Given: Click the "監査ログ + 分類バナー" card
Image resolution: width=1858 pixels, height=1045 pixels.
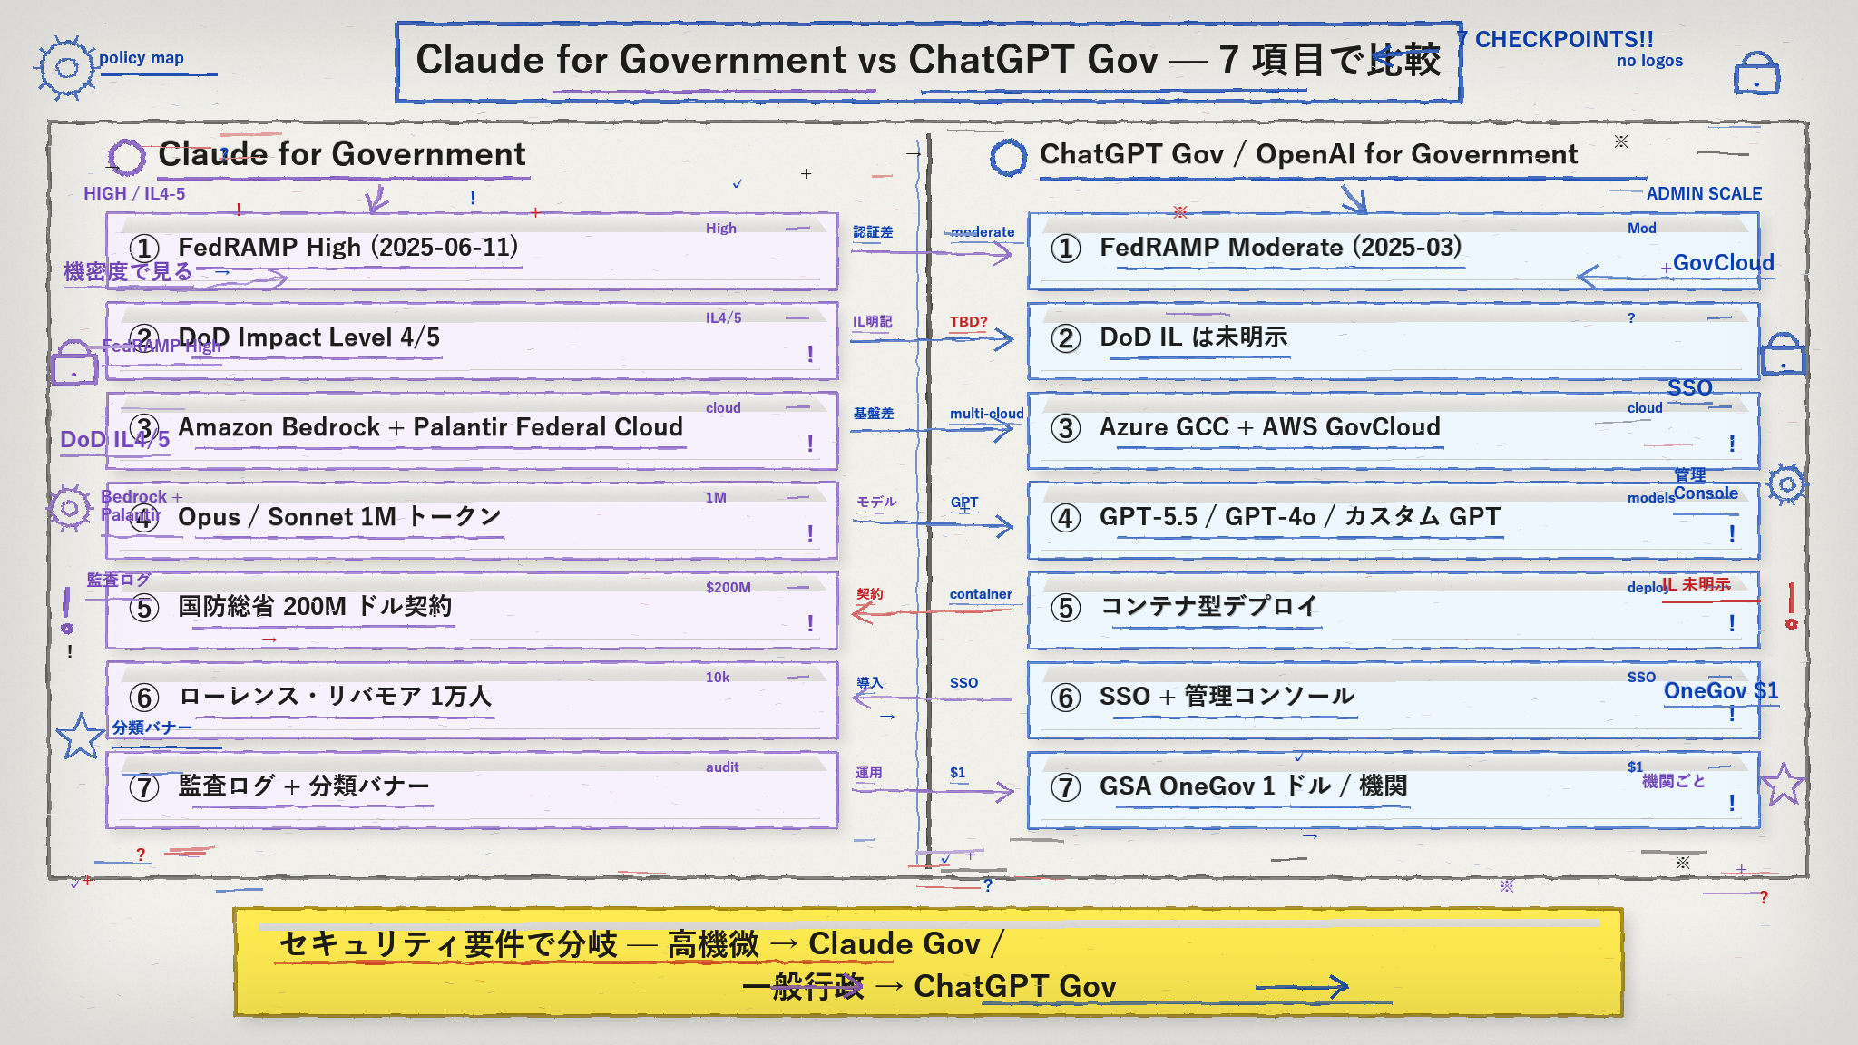Looking at the screenshot, I should pos(472,790).
